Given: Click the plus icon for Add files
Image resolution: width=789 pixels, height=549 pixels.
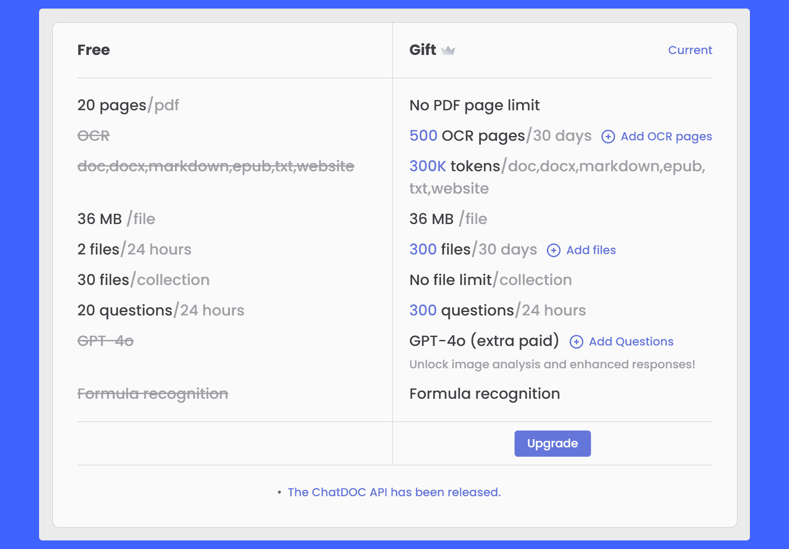Looking at the screenshot, I should (x=553, y=250).
